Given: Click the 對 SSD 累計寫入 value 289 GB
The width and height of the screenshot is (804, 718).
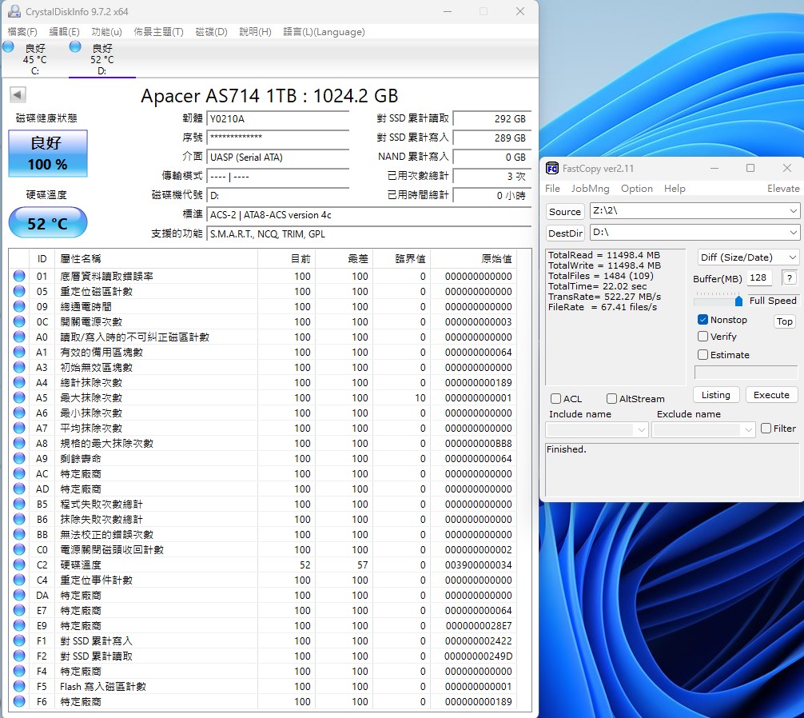Looking at the screenshot, I should point(492,138).
